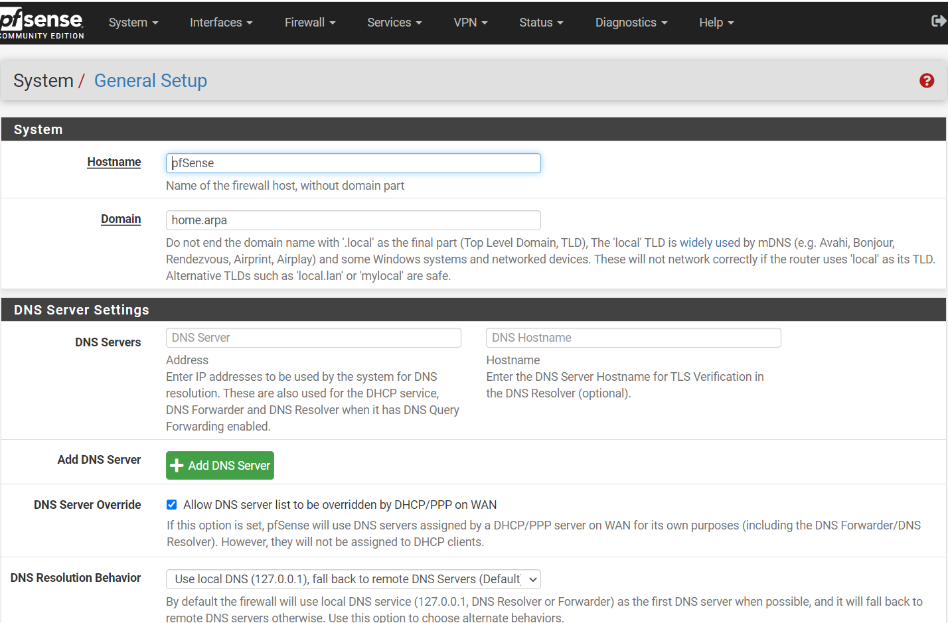
Task: Click the DNS Hostname field
Action: (x=633, y=338)
